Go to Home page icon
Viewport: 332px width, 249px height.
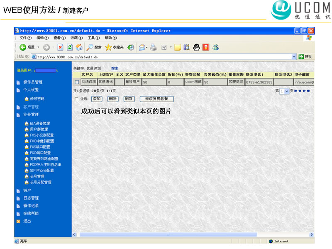click(79, 47)
